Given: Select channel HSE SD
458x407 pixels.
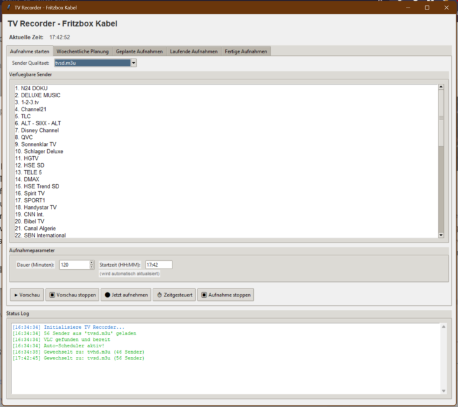Looking at the screenshot, I should (30, 165).
